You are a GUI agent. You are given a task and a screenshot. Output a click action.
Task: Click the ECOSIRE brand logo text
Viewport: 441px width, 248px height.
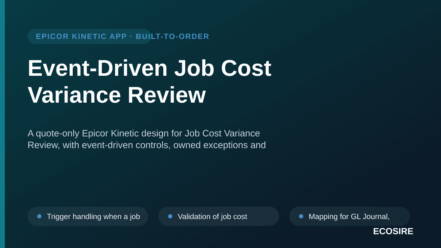pyautogui.click(x=393, y=231)
